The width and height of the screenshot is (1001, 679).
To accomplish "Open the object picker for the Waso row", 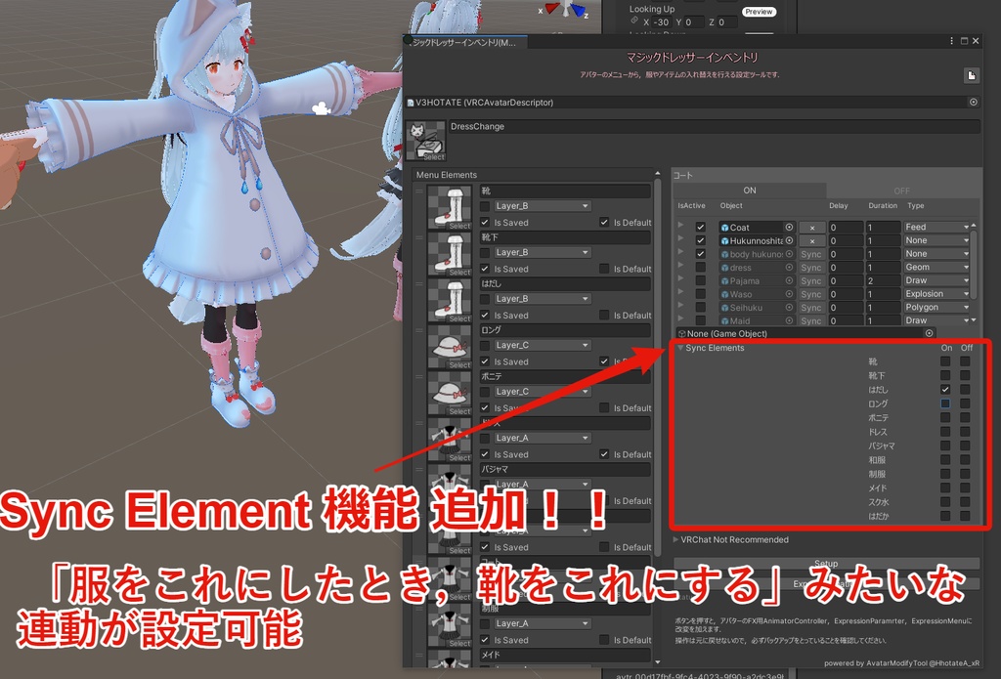I will coord(789,294).
